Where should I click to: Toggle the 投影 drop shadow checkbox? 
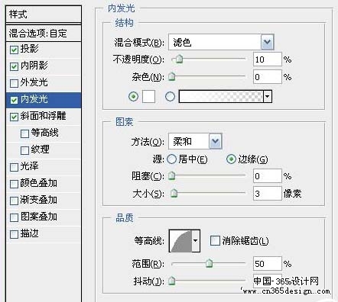coord(14,50)
